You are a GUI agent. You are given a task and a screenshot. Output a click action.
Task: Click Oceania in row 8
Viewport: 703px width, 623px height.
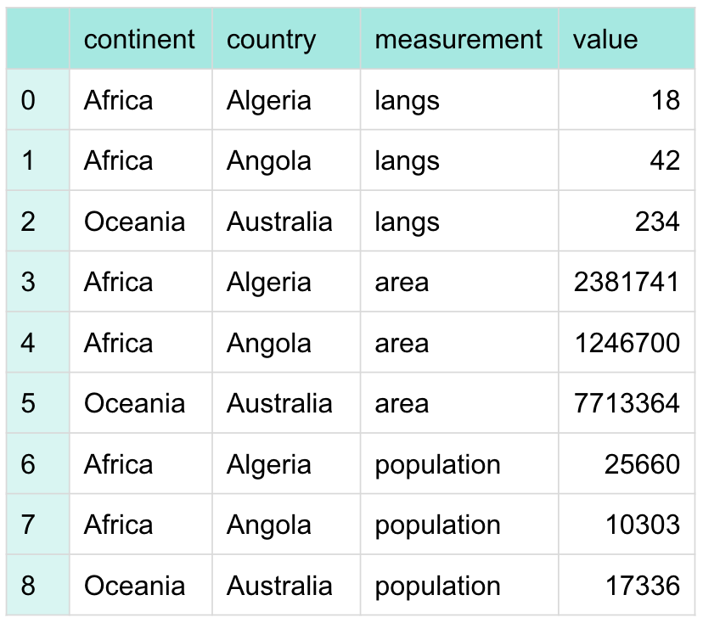[134, 586]
